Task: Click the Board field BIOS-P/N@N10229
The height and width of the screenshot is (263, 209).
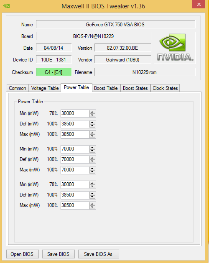Action: click(94, 36)
